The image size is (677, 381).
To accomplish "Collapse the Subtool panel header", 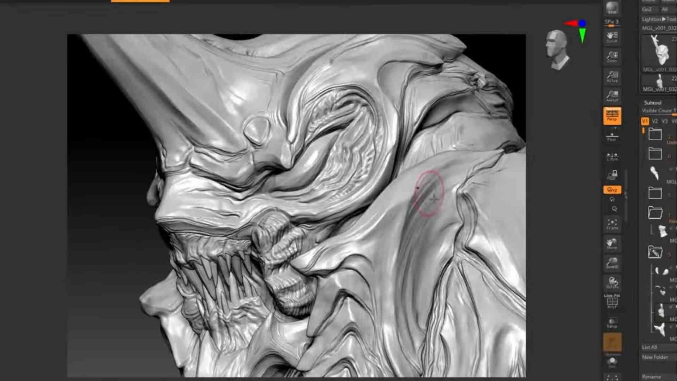I will click(653, 103).
